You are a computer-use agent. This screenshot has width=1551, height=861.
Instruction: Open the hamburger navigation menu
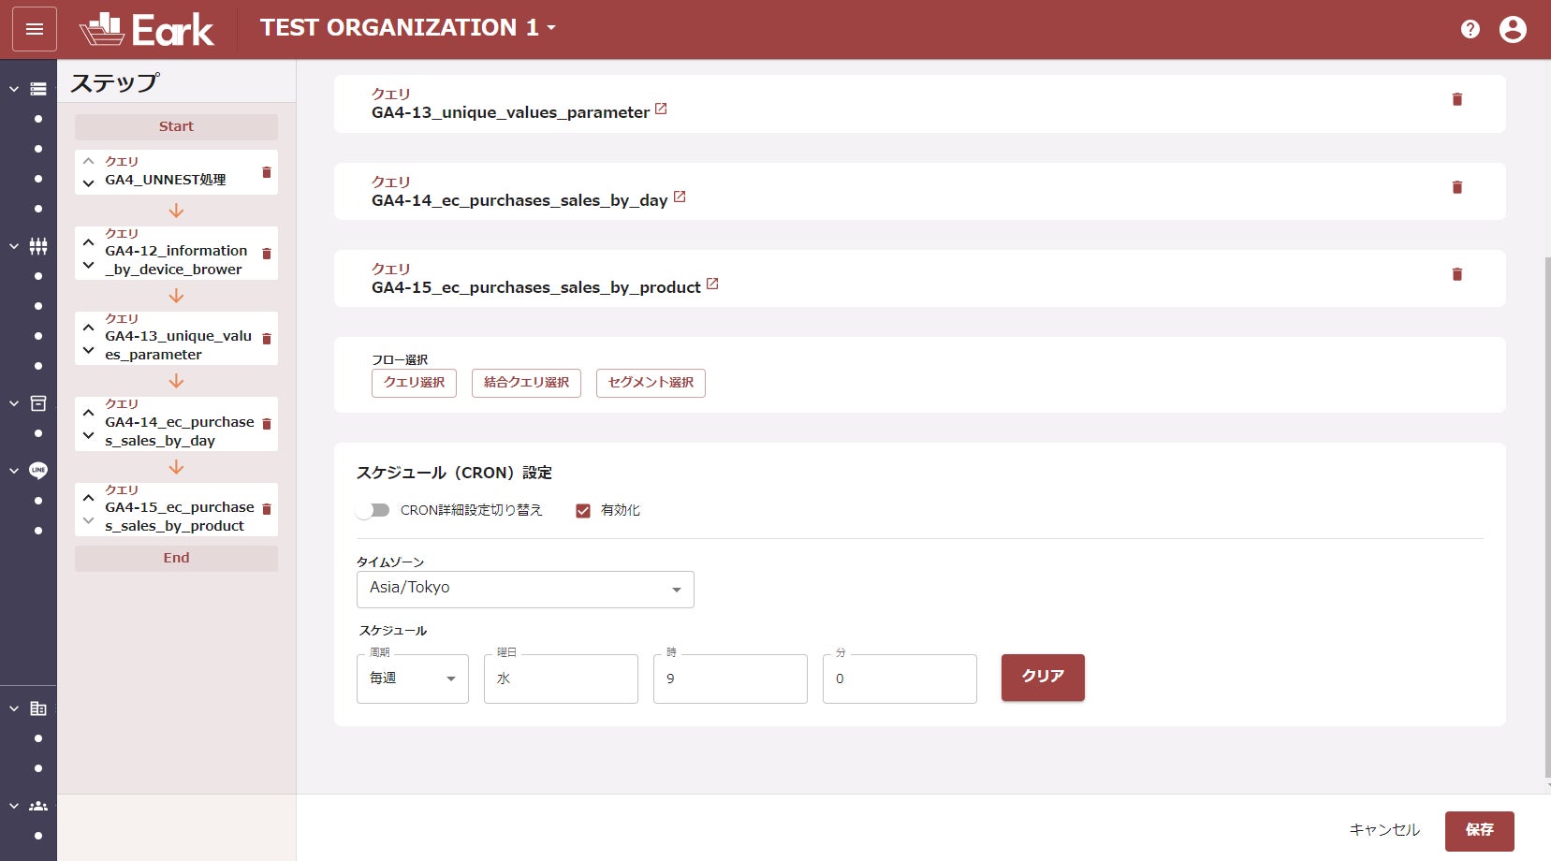[x=35, y=29]
